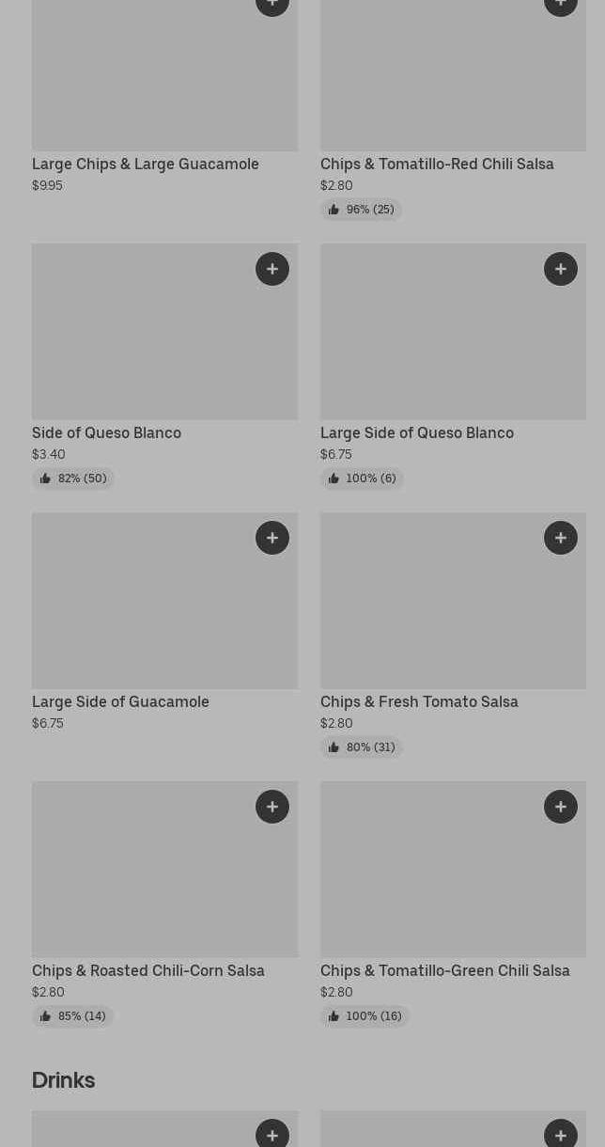Viewport: 605px width, 1147px height.
Task: Click the Drinks section heading
Action: 64,1080
